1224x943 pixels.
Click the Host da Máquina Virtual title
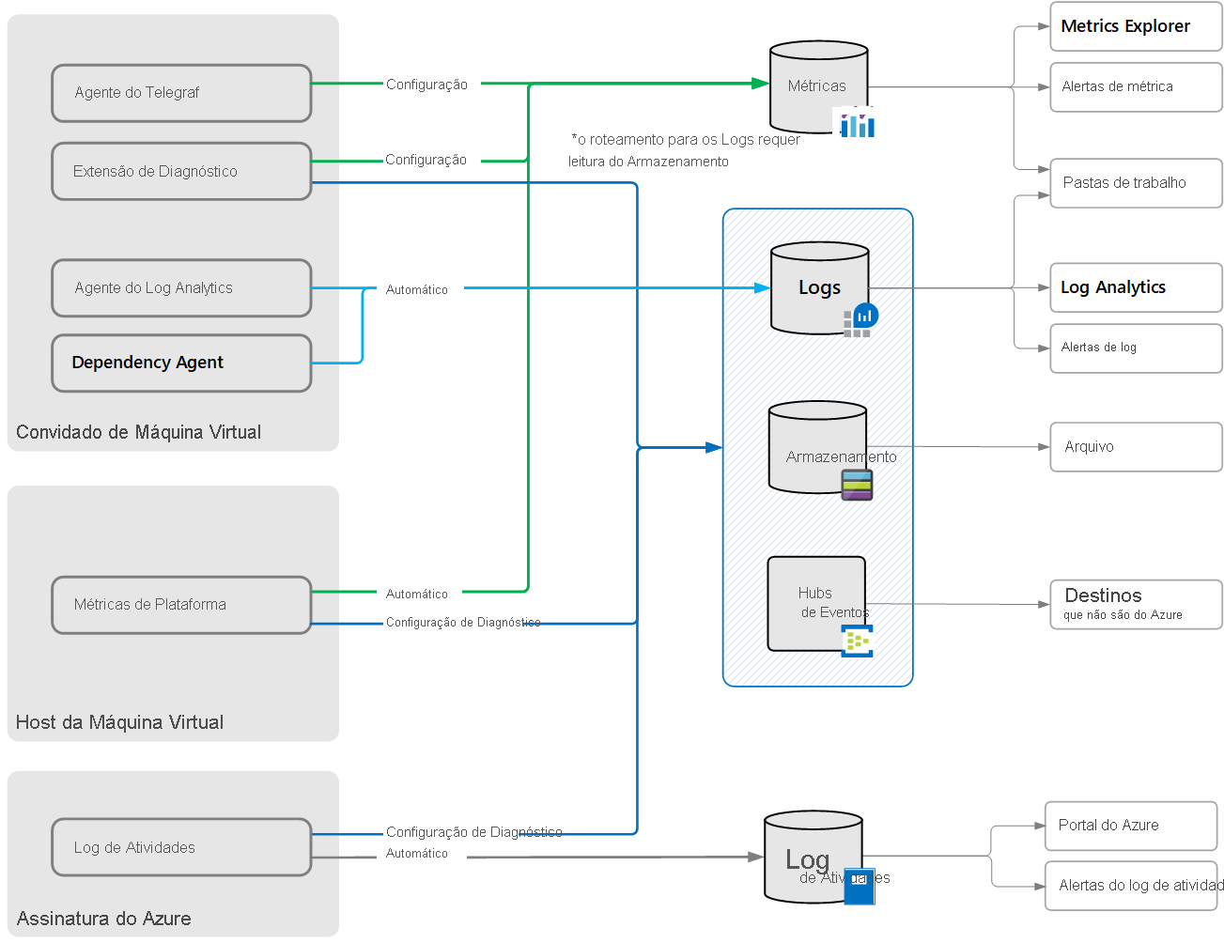(119, 722)
